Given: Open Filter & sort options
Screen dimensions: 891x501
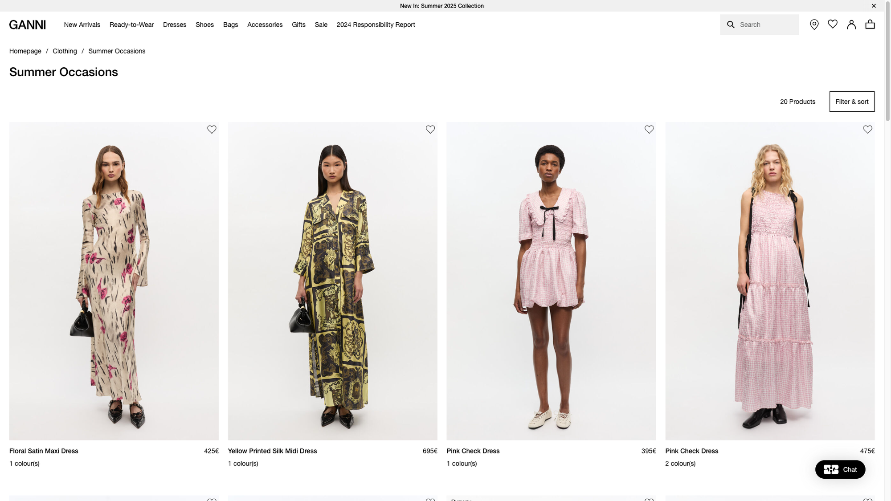Looking at the screenshot, I should coord(852,102).
